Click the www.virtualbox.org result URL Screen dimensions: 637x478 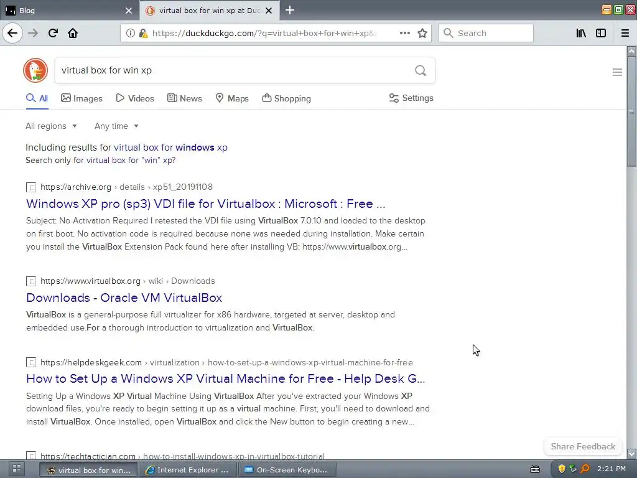(128, 281)
